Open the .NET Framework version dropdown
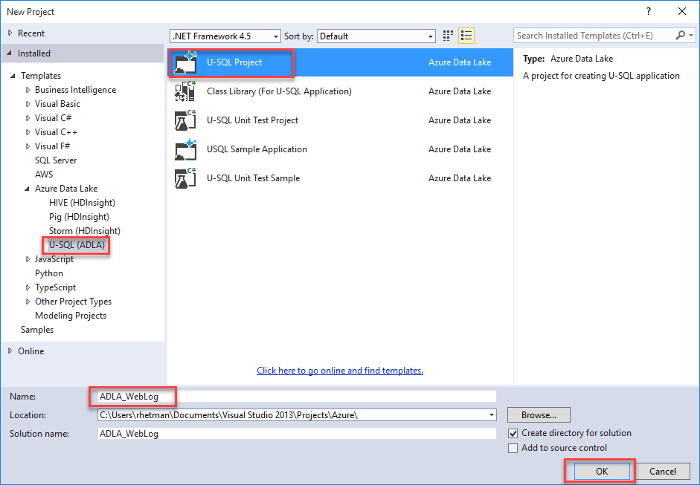This screenshot has height=485, width=700. coord(276,36)
